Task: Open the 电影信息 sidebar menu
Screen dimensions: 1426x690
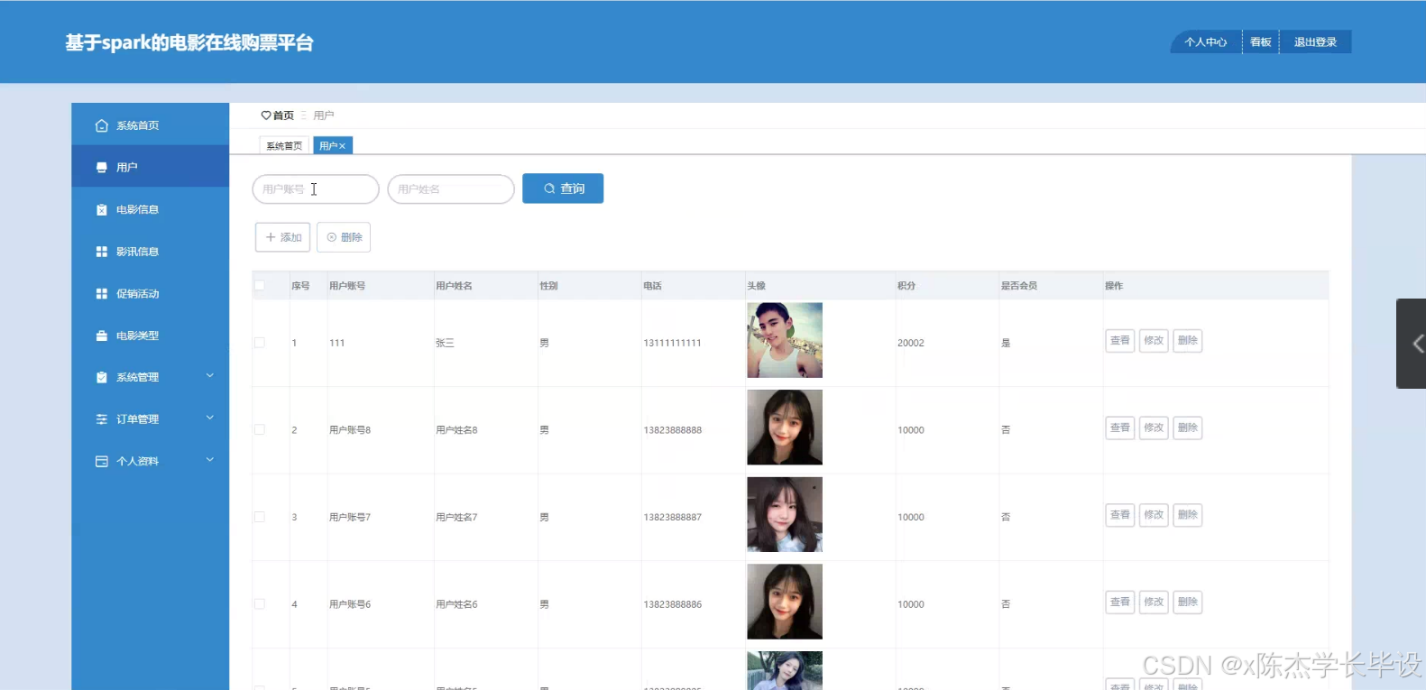Action: click(x=151, y=209)
